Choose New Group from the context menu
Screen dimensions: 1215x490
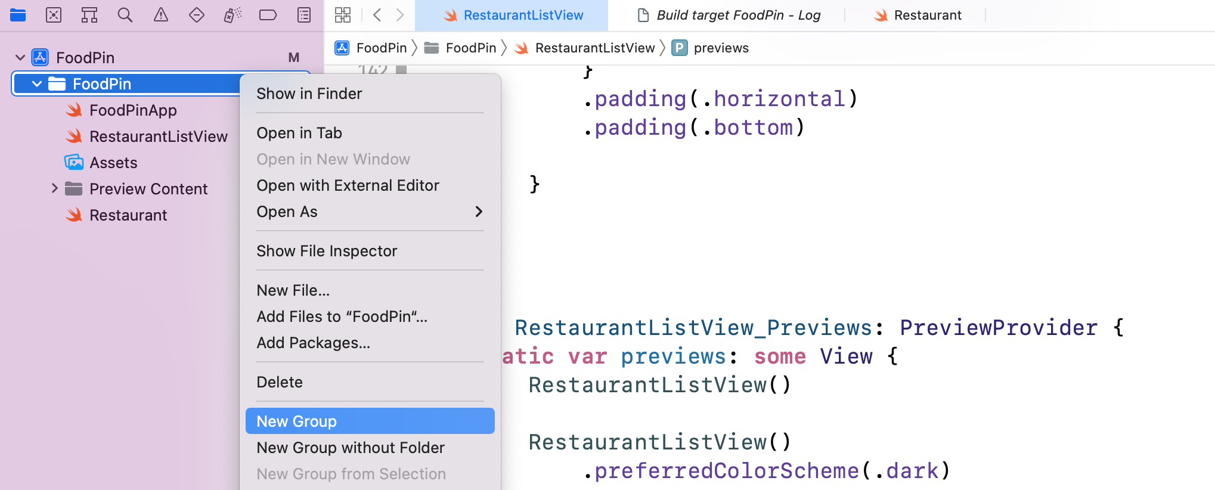(296, 421)
